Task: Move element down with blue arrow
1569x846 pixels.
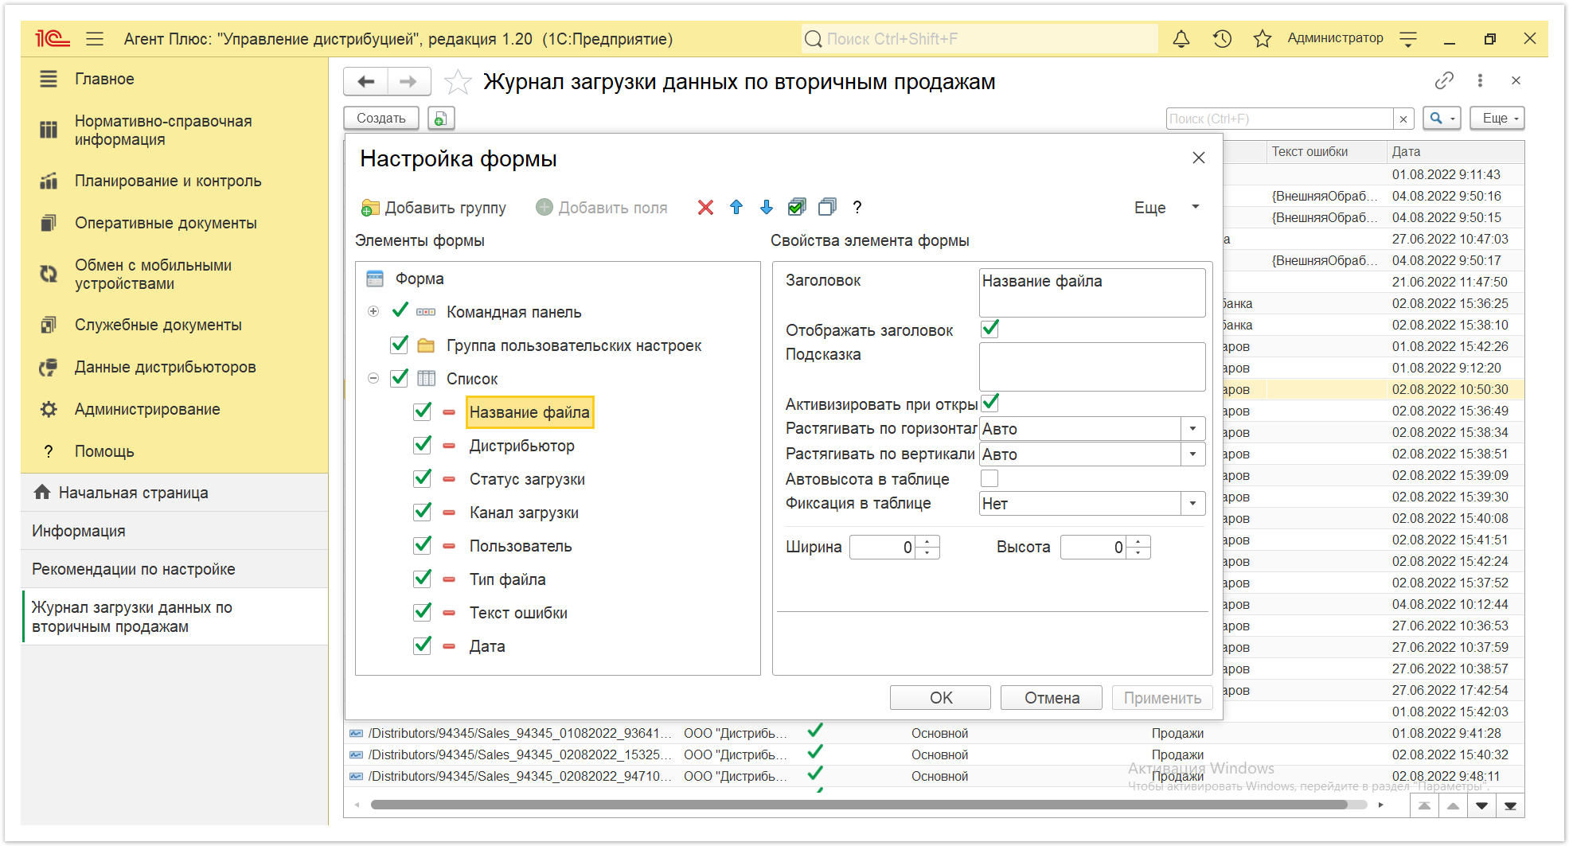Action: pyautogui.click(x=767, y=208)
